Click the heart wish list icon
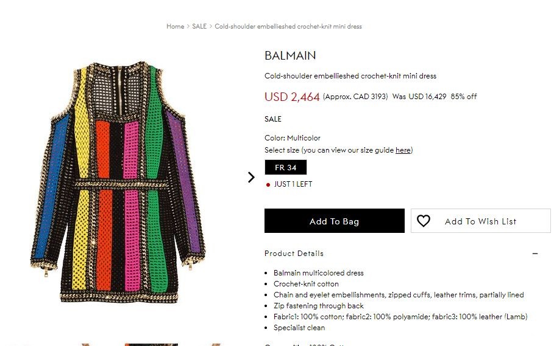 pyautogui.click(x=424, y=221)
